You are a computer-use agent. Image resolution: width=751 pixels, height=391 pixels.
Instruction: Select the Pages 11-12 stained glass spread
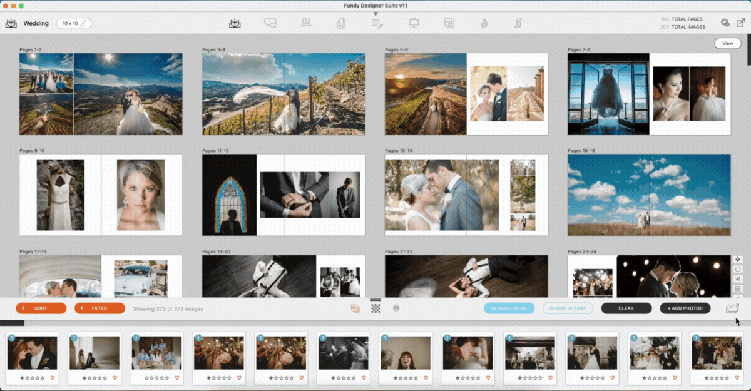(284, 195)
